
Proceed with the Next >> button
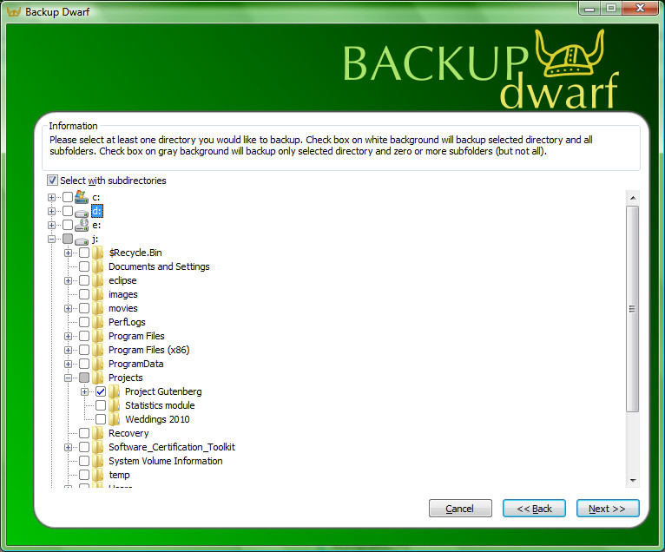608,509
